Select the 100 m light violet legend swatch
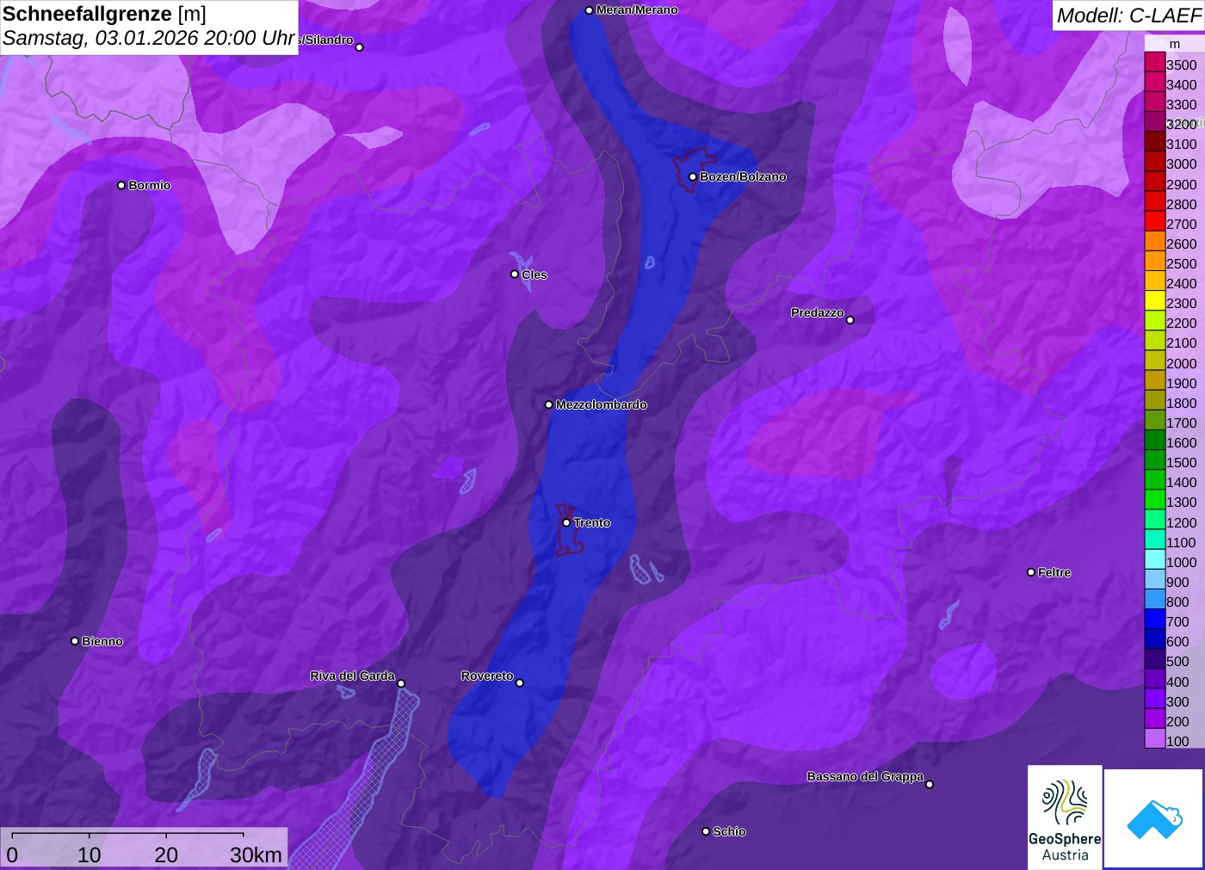 tap(1155, 739)
